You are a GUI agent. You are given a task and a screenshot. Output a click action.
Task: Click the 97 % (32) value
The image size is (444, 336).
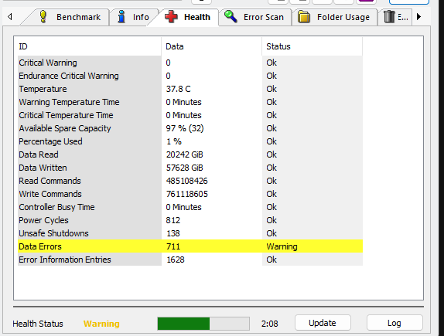tap(185, 128)
